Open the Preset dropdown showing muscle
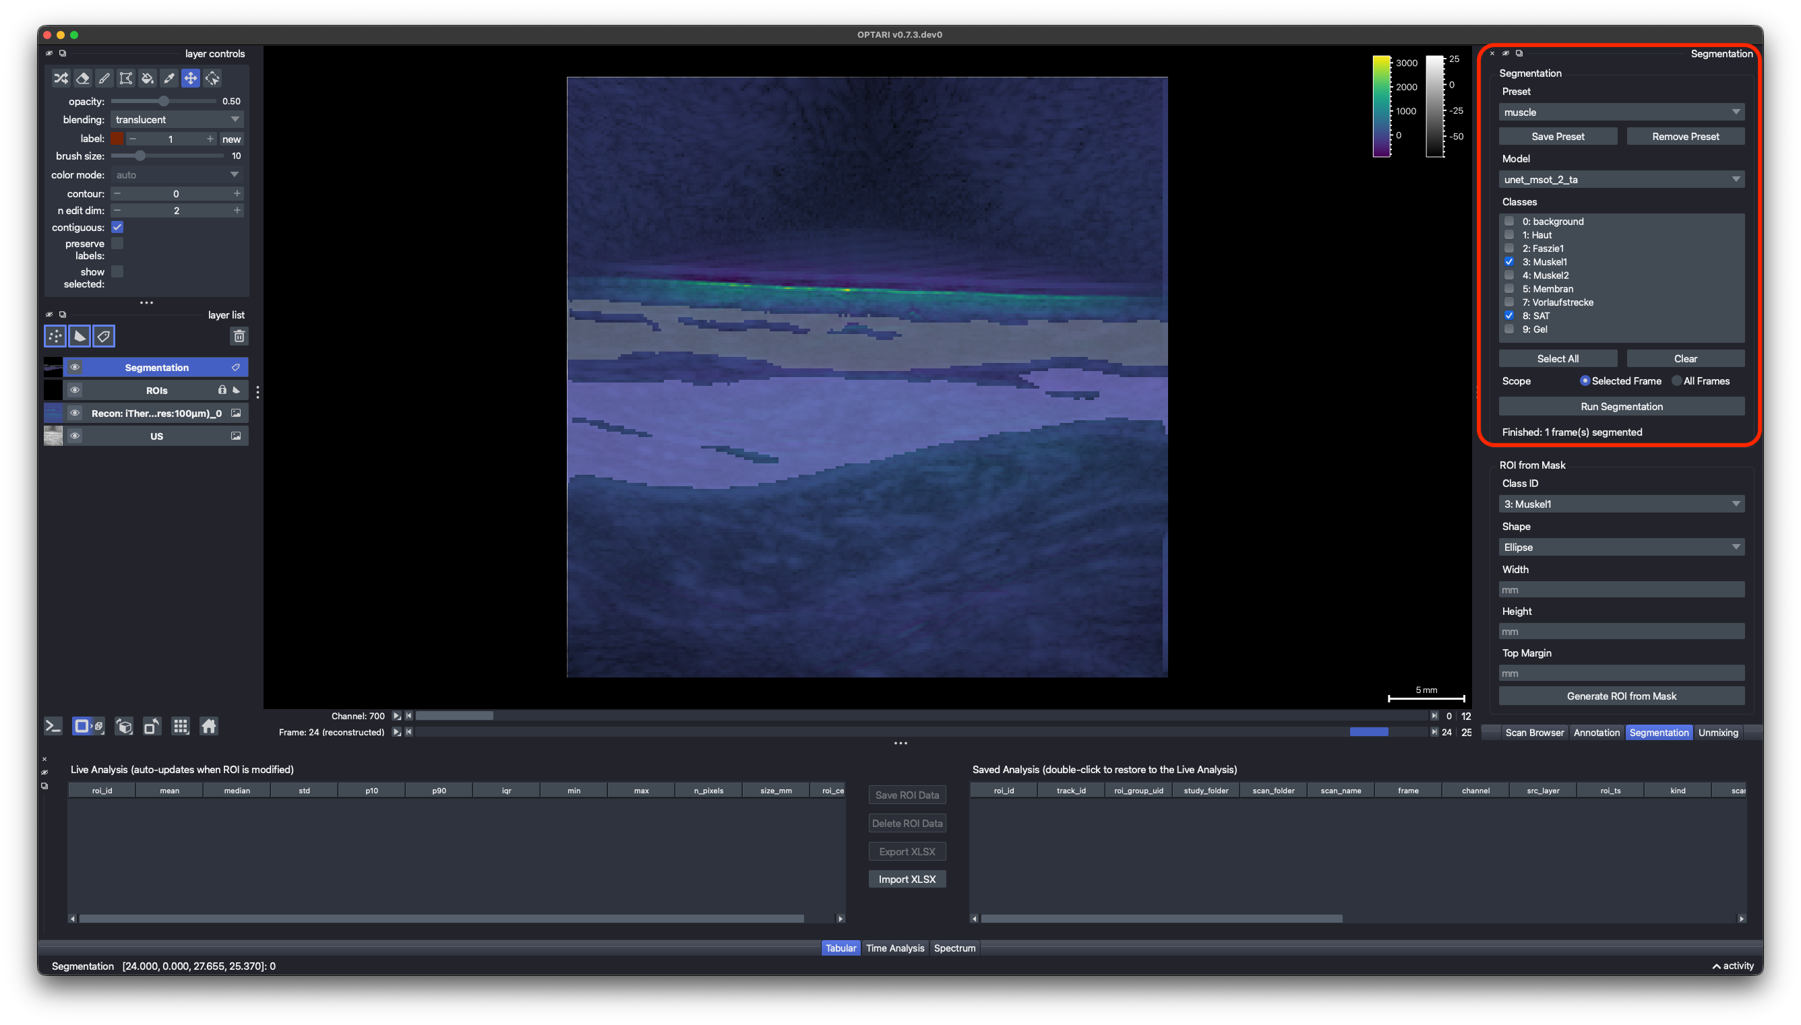Screen dimensions: 1801x1025 (1622, 112)
